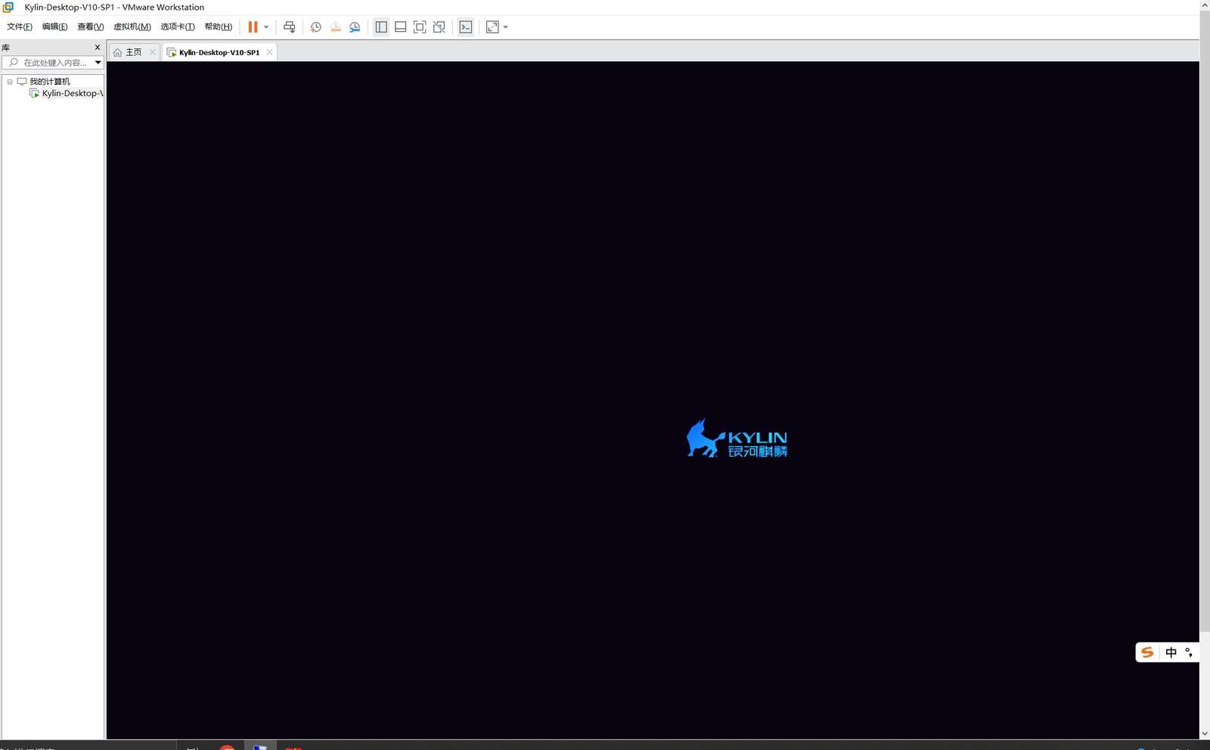Open the 选项卡(T) menu
The image size is (1210, 750).
click(x=178, y=26)
